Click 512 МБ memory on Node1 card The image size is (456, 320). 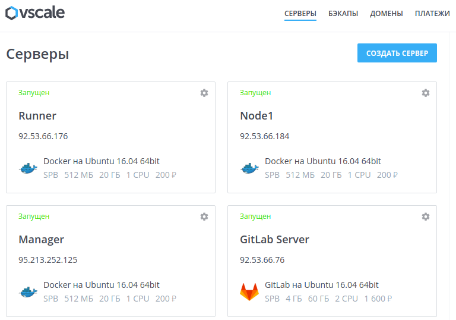tap(300, 175)
